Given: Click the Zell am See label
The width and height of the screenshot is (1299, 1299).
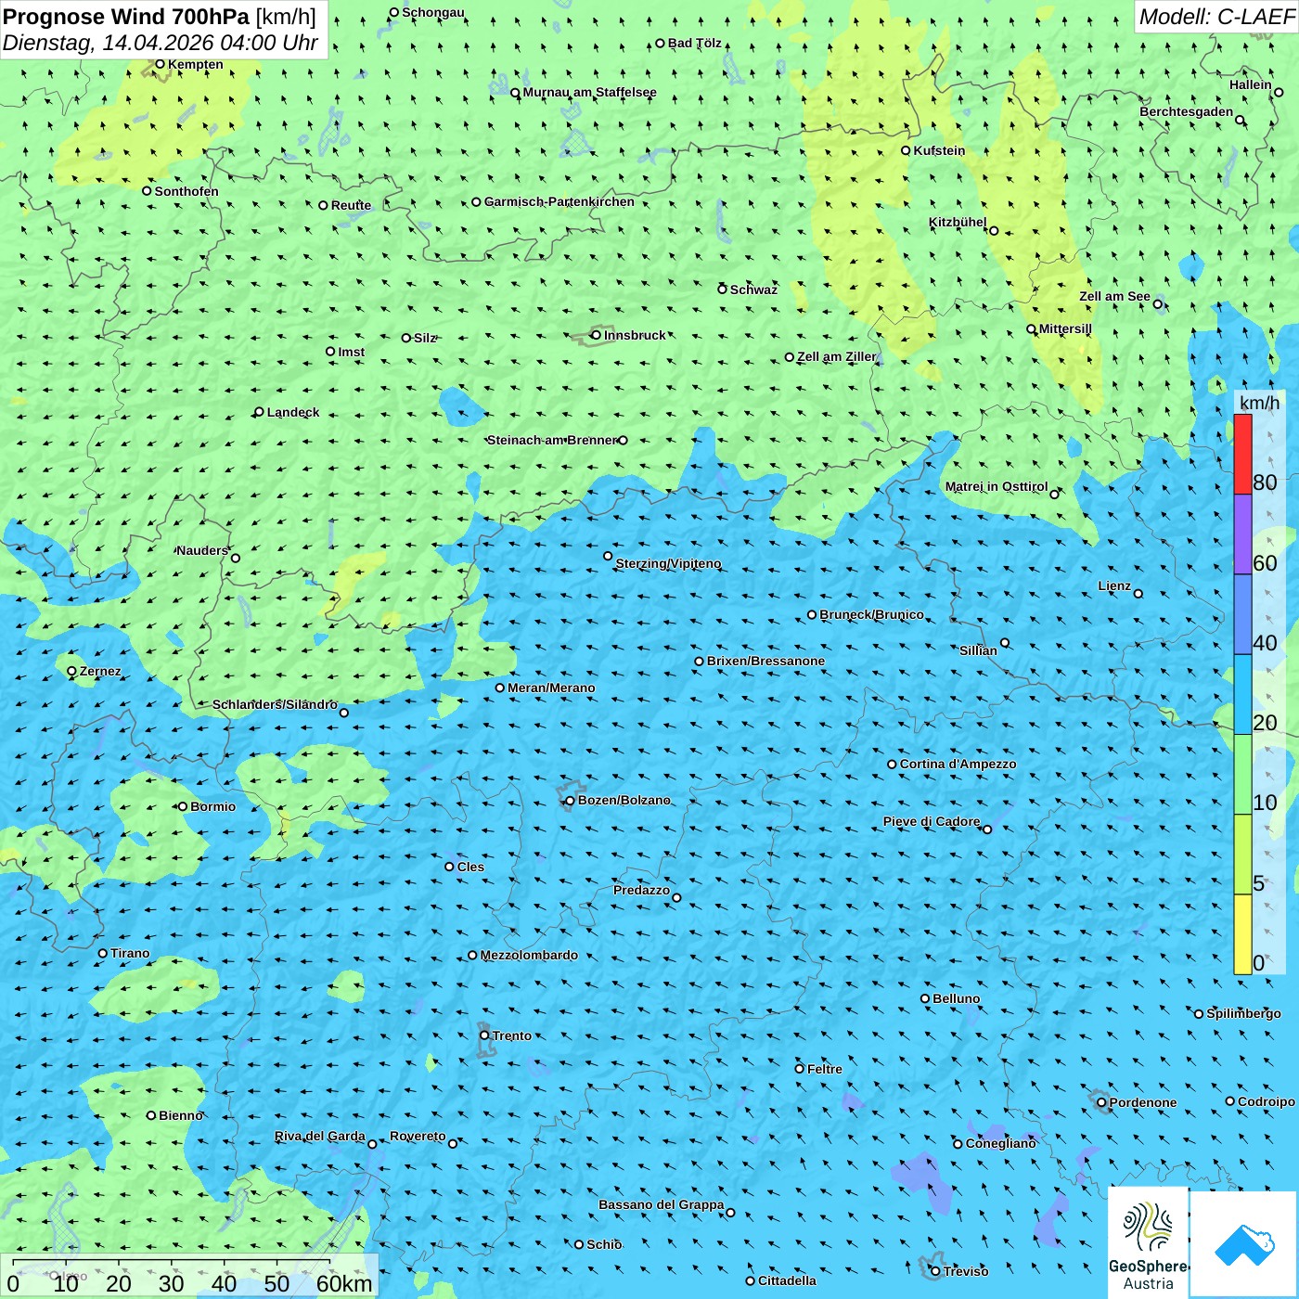Looking at the screenshot, I should coord(1114,296).
